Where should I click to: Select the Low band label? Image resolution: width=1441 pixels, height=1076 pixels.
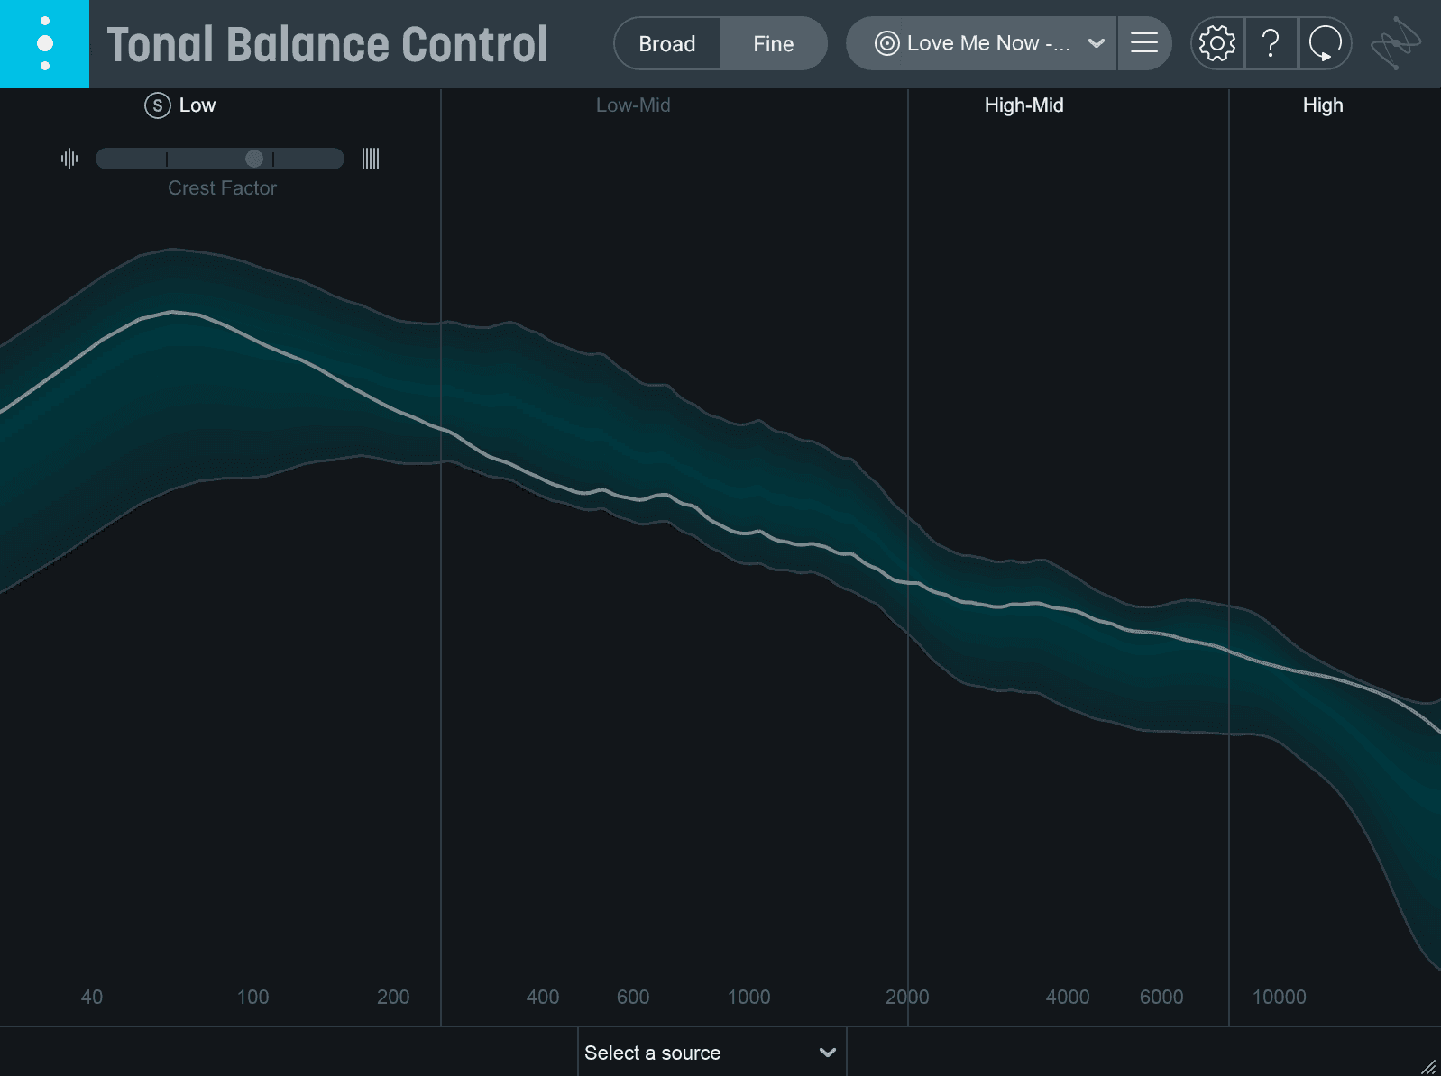(x=197, y=105)
